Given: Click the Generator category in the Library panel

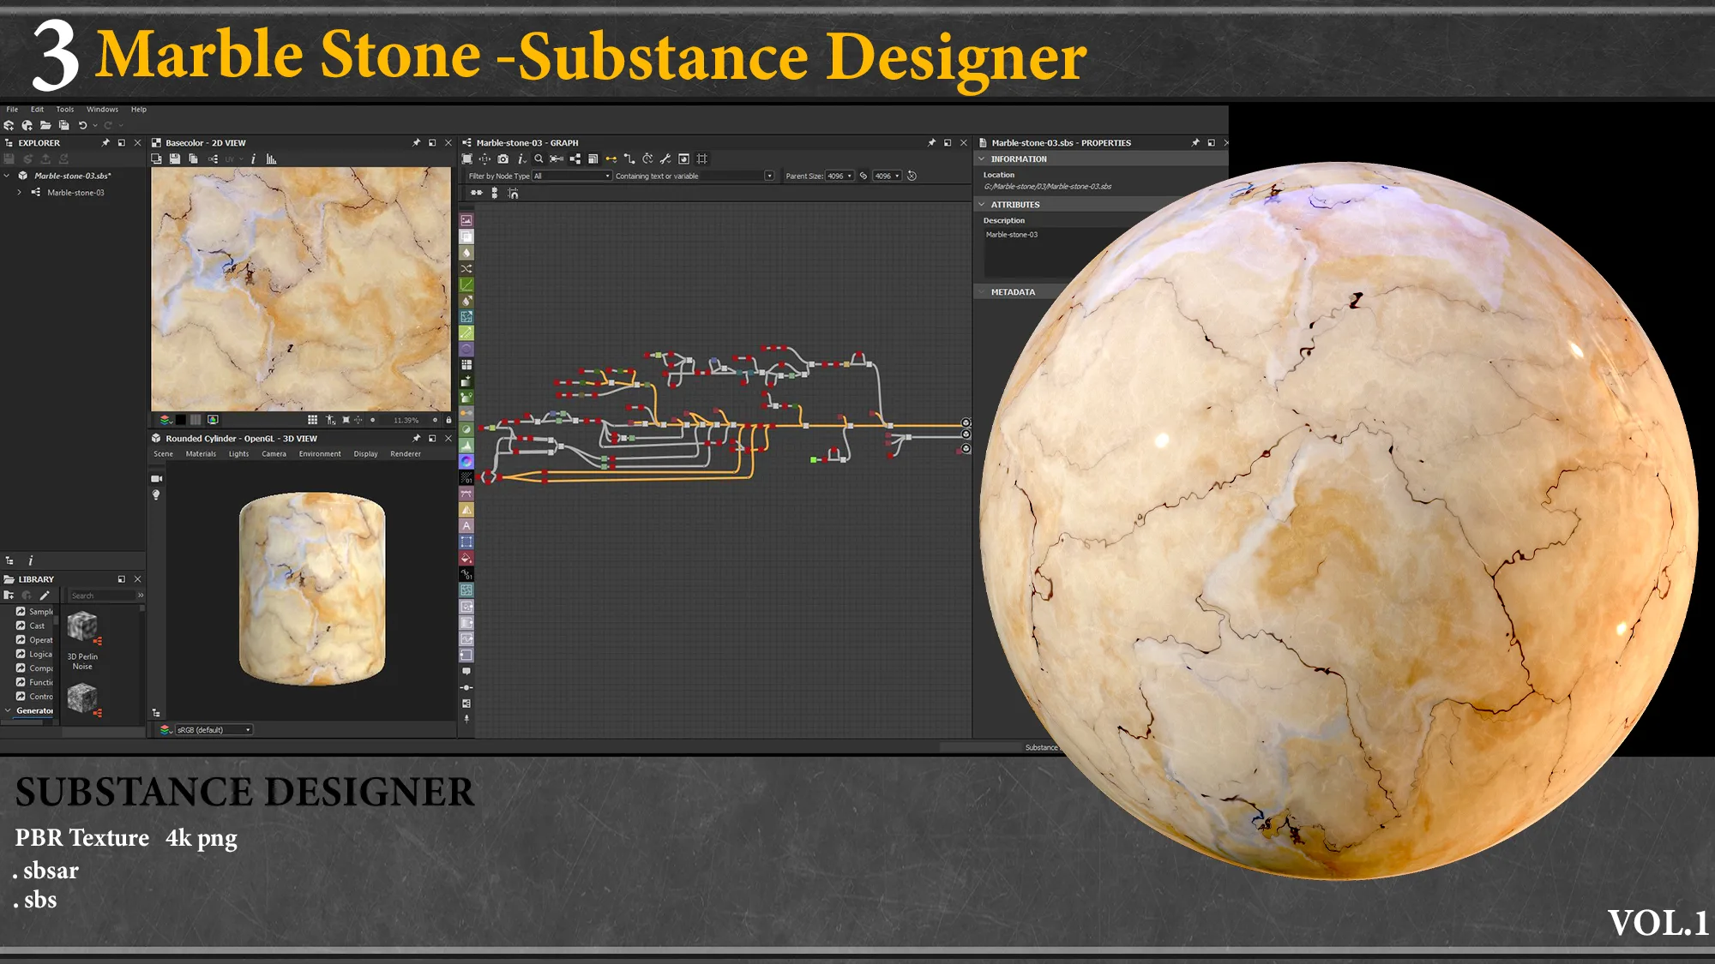Looking at the screenshot, I should tap(36, 710).
